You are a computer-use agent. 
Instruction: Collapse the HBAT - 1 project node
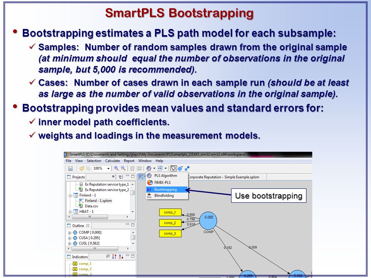click(70, 212)
